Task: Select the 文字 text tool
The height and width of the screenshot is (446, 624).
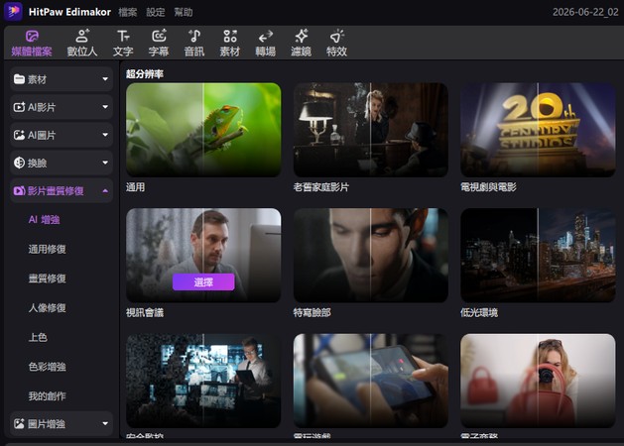Action: click(123, 43)
